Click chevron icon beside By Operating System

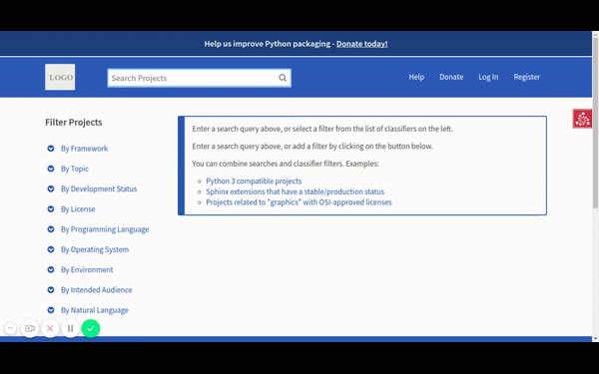pos(51,249)
